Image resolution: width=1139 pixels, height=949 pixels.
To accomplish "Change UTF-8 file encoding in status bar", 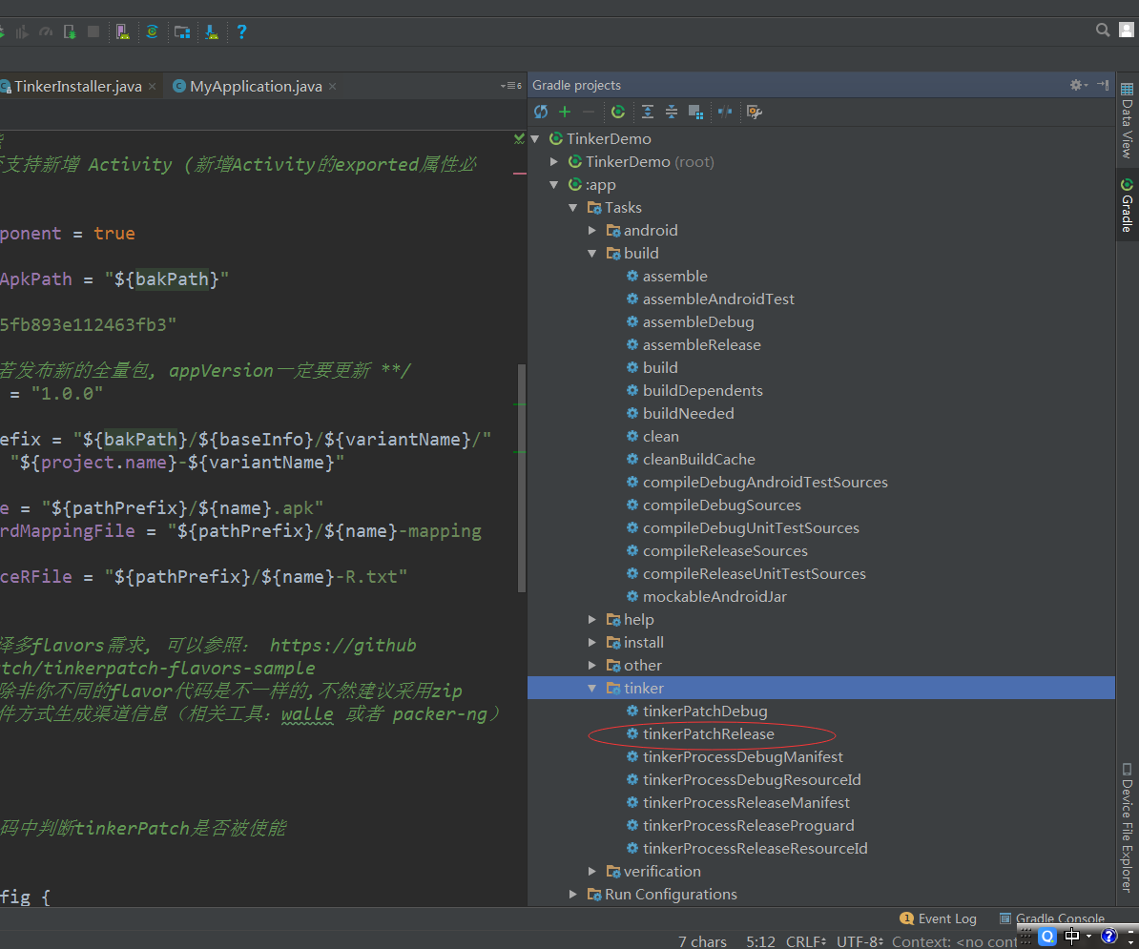I will 859,941.
